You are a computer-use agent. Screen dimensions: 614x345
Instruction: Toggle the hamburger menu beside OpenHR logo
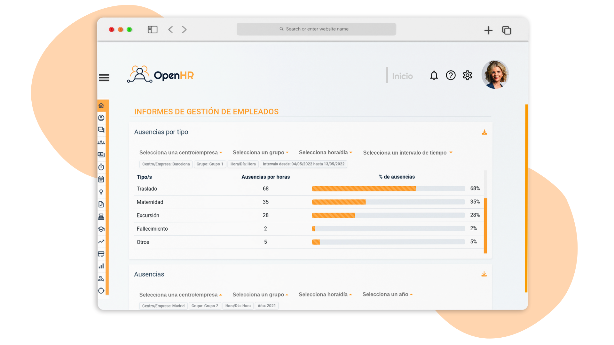click(x=104, y=77)
